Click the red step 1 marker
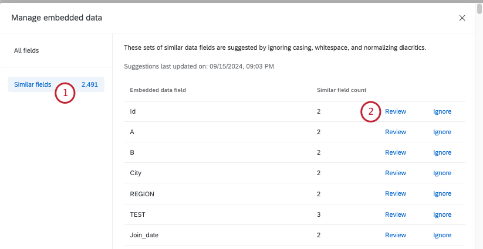Image resolution: width=483 pixels, height=249 pixels. [x=65, y=93]
